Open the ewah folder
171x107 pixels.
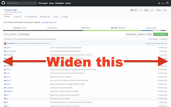click(8, 73)
